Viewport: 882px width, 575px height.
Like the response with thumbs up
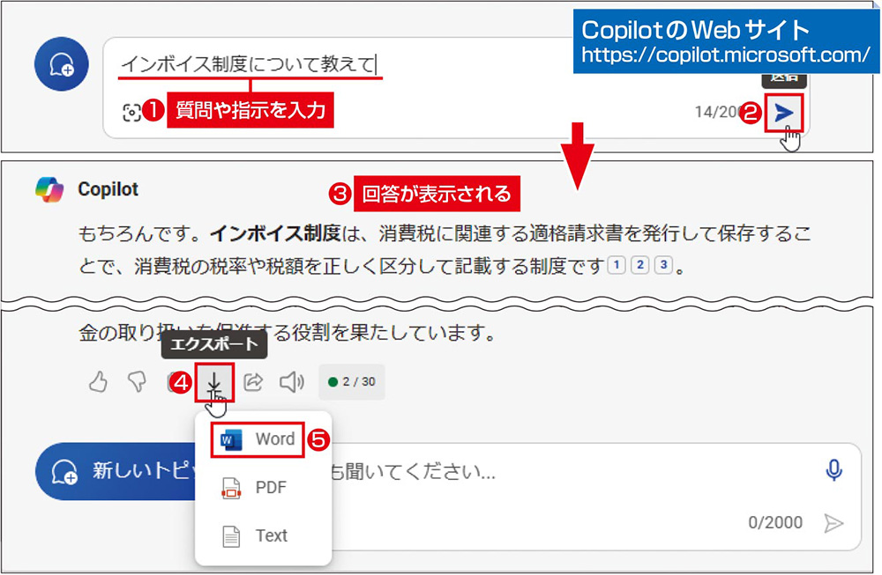tap(99, 381)
